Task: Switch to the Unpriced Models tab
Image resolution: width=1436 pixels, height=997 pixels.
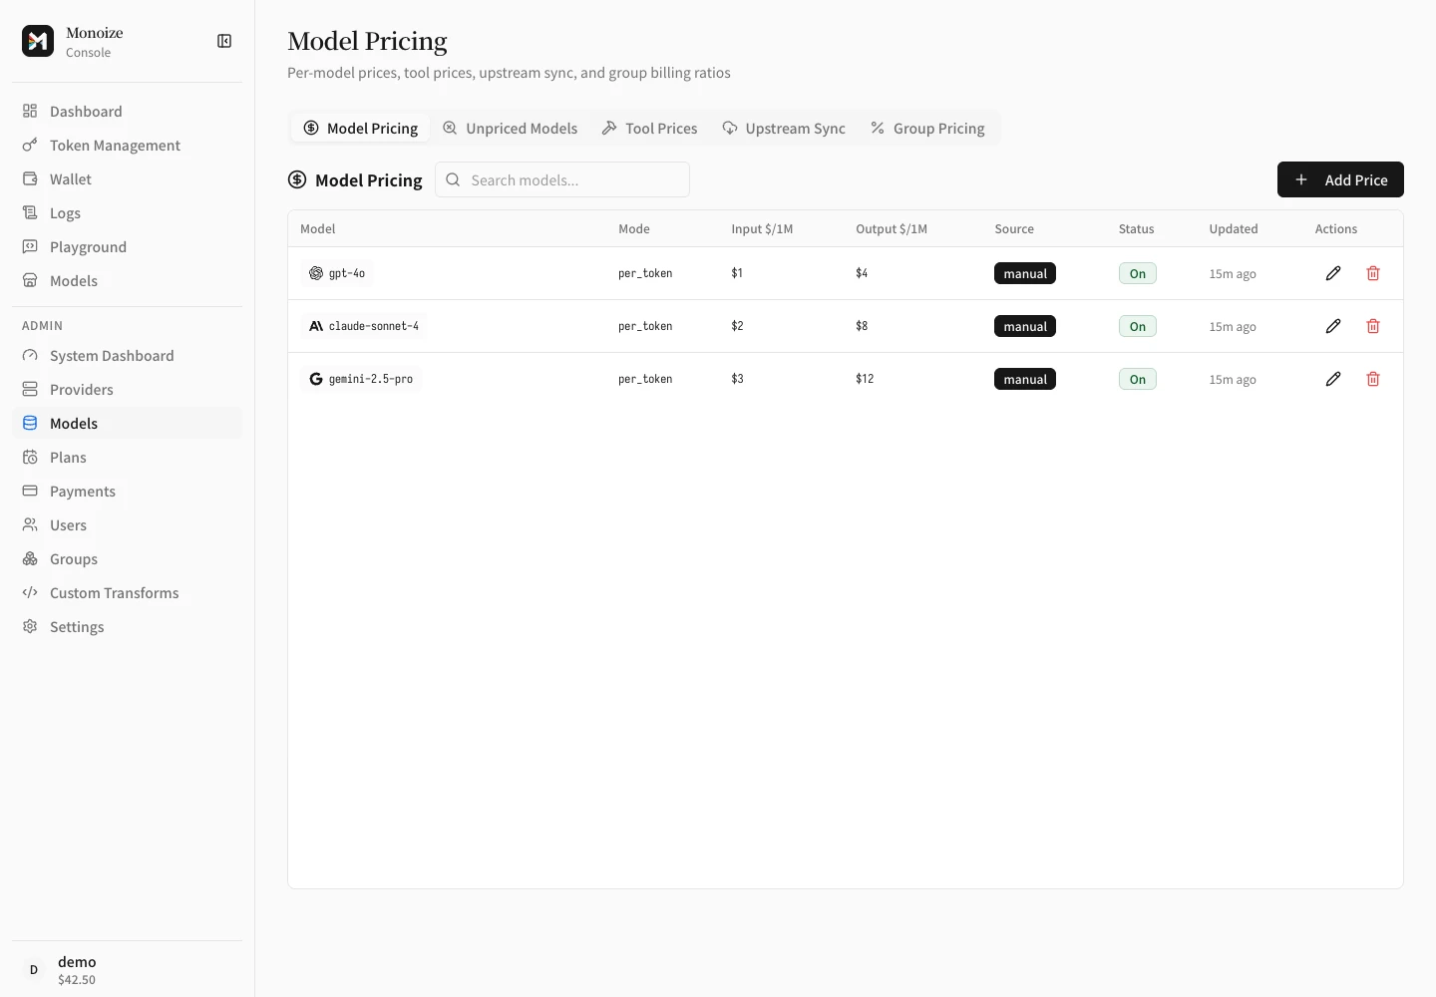Action: [x=511, y=129]
